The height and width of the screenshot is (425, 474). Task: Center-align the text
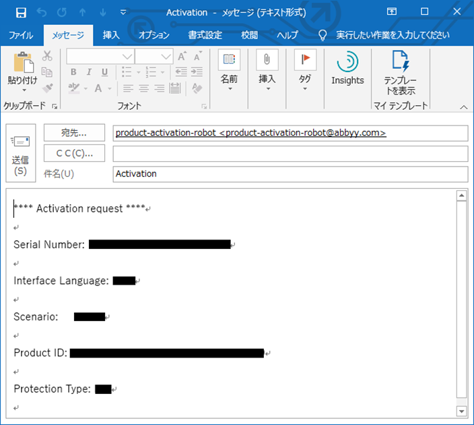point(143,88)
